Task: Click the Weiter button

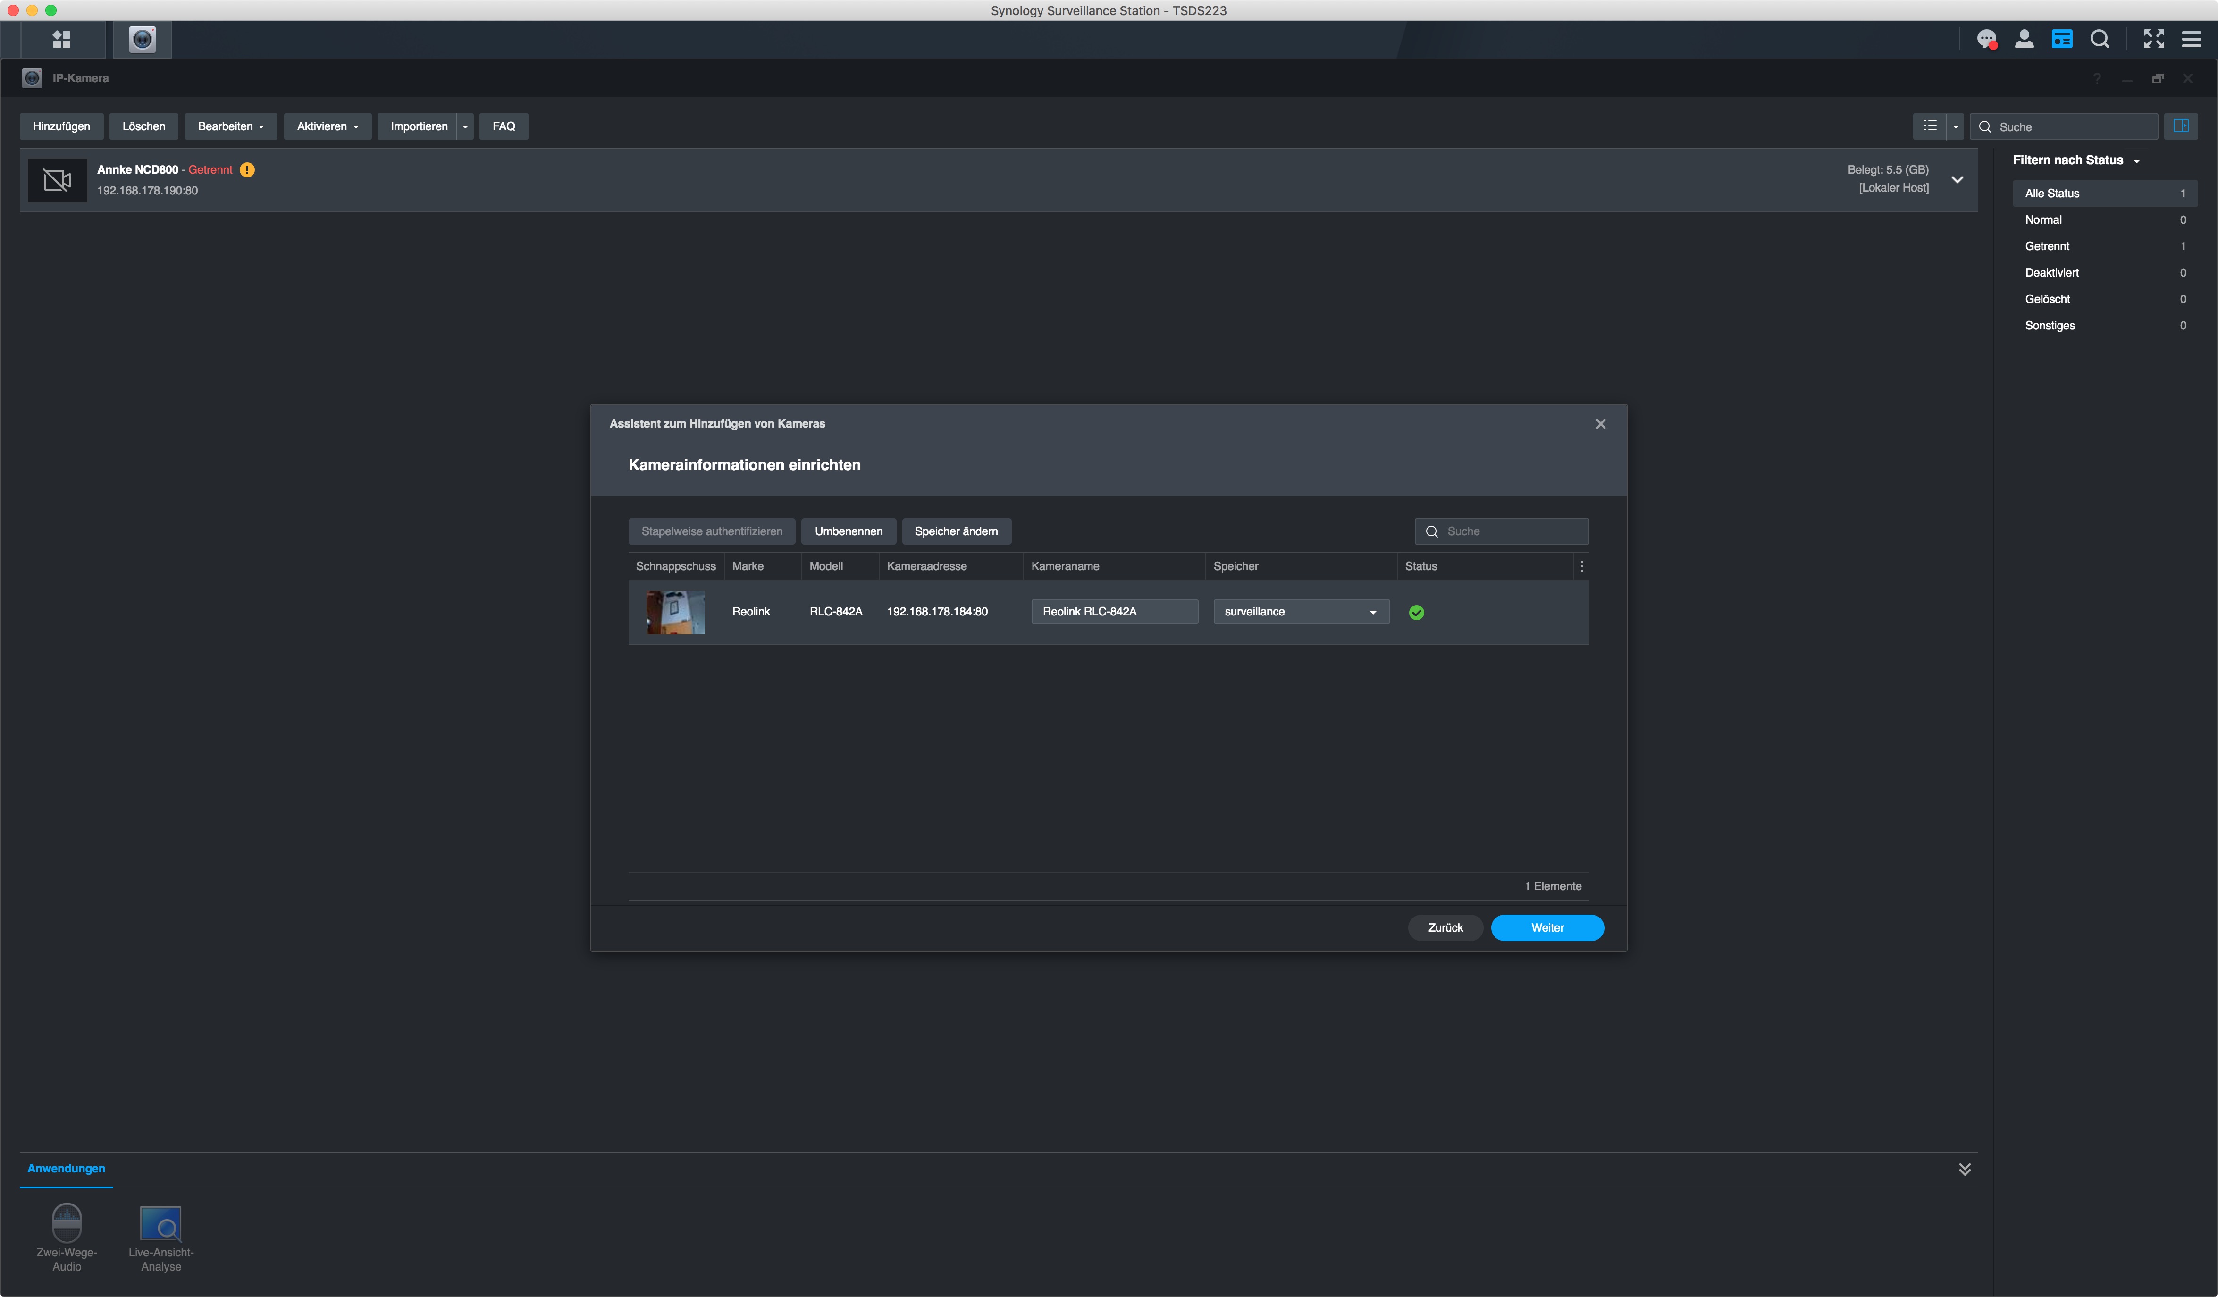Action: pyautogui.click(x=1546, y=928)
